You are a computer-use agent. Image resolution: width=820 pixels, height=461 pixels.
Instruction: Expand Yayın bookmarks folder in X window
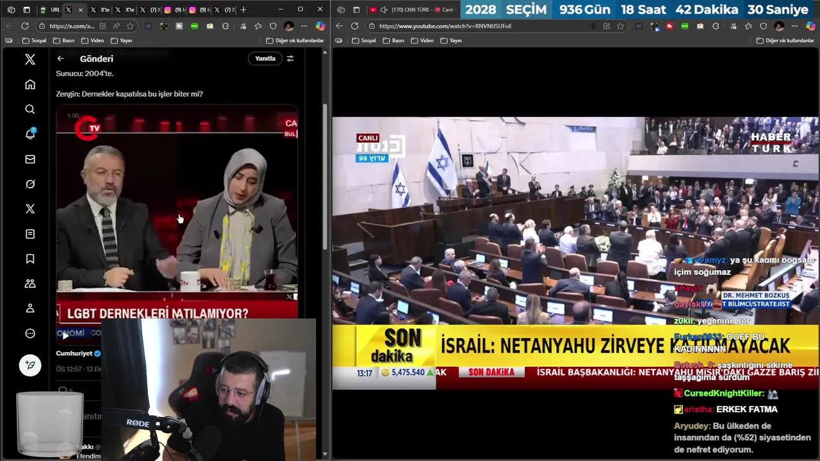(x=121, y=40)
